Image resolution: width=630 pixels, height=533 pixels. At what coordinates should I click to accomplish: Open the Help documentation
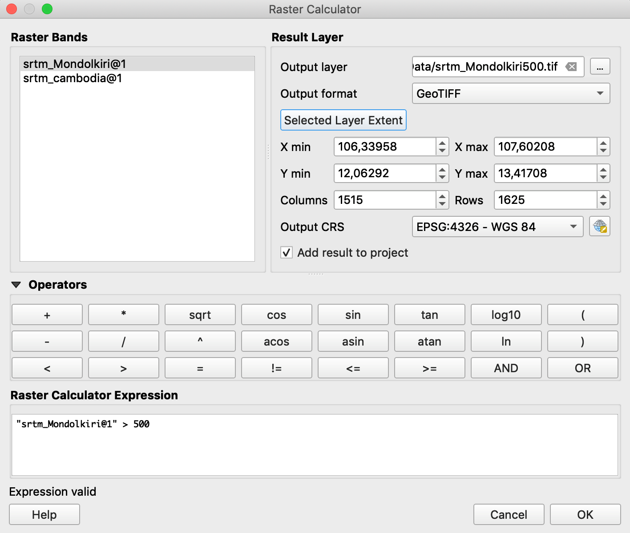coord(44,514)
